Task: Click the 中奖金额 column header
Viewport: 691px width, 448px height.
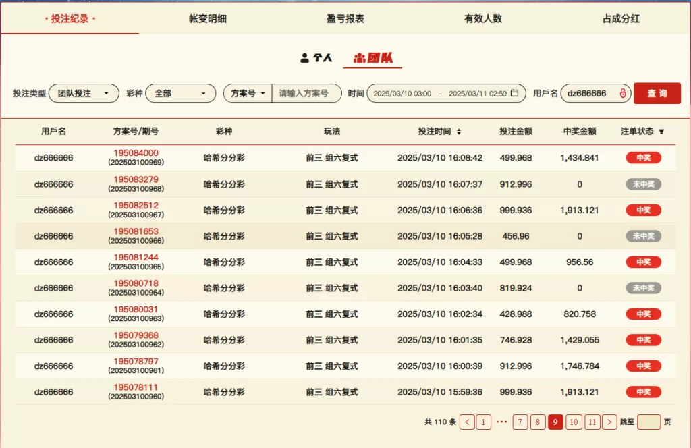Action: click(x=580, y=132)
